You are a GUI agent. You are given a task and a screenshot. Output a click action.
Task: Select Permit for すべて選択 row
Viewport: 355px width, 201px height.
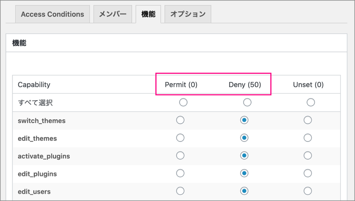(183, 102)
